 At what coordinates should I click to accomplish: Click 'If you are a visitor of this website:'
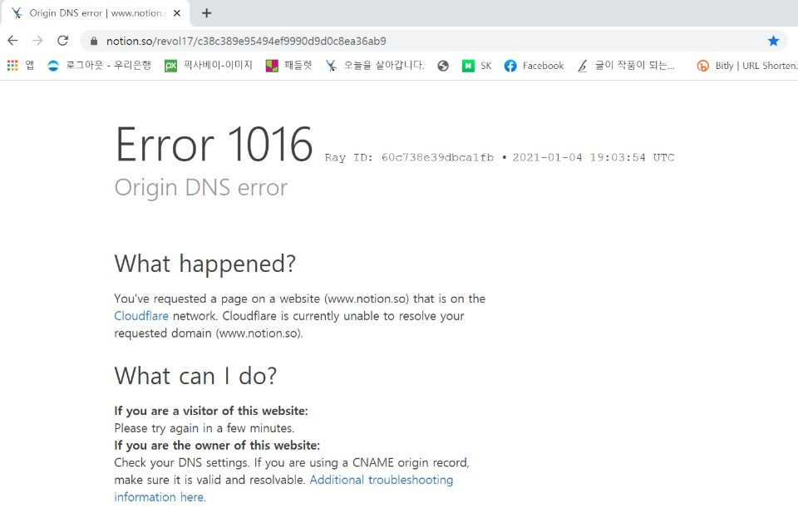tap(211, 411)
